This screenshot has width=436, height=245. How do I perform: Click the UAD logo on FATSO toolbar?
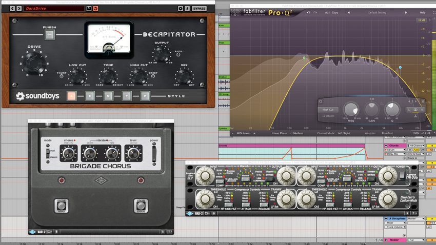[190, 213]
